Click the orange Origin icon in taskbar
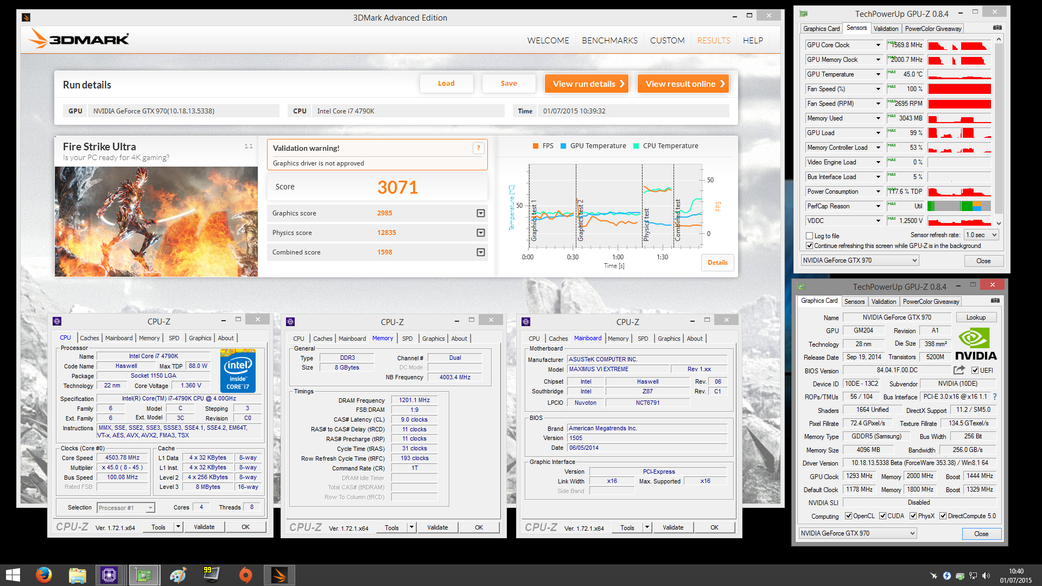The height and width of the screenshot is (586, 1042). pyautogui.click(x=245, y=575)
